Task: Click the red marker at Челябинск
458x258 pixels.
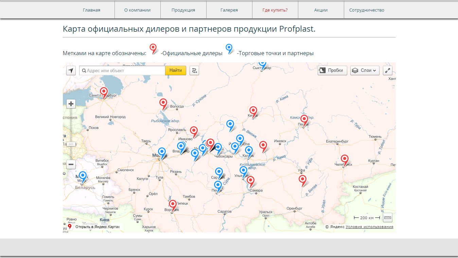Action: [345, 159]
